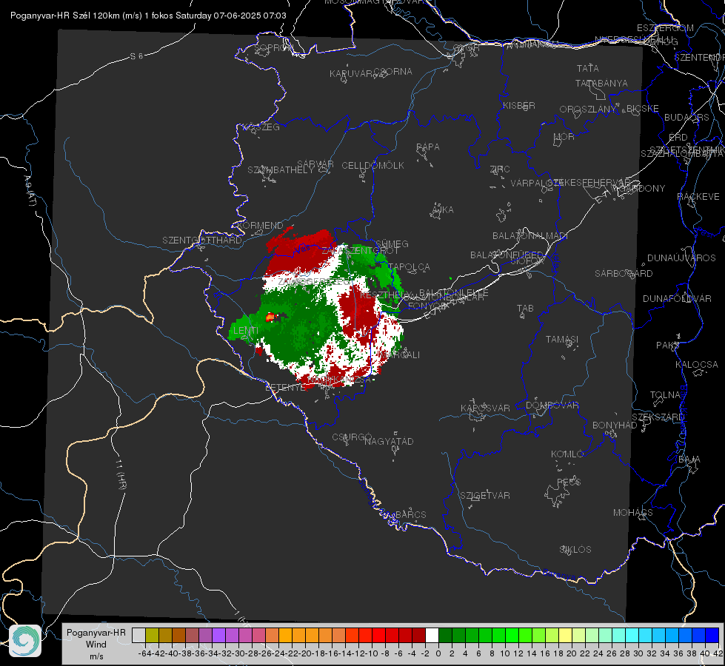Click the radar title text with date 07-06-2025

tap(148, 16)
